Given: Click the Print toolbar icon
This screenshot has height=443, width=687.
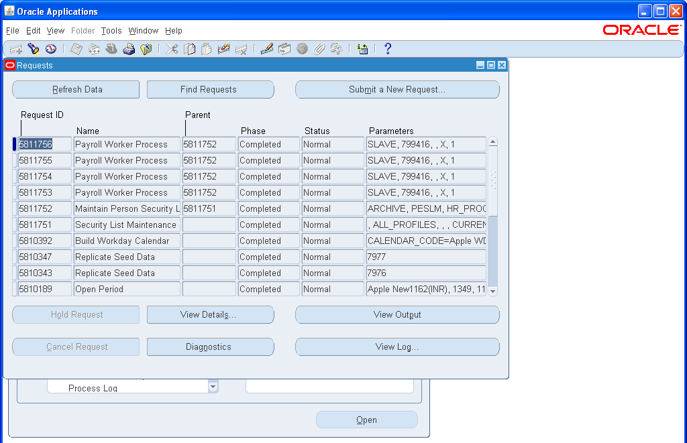Looking at the screenshot, I should pos(129,49).
